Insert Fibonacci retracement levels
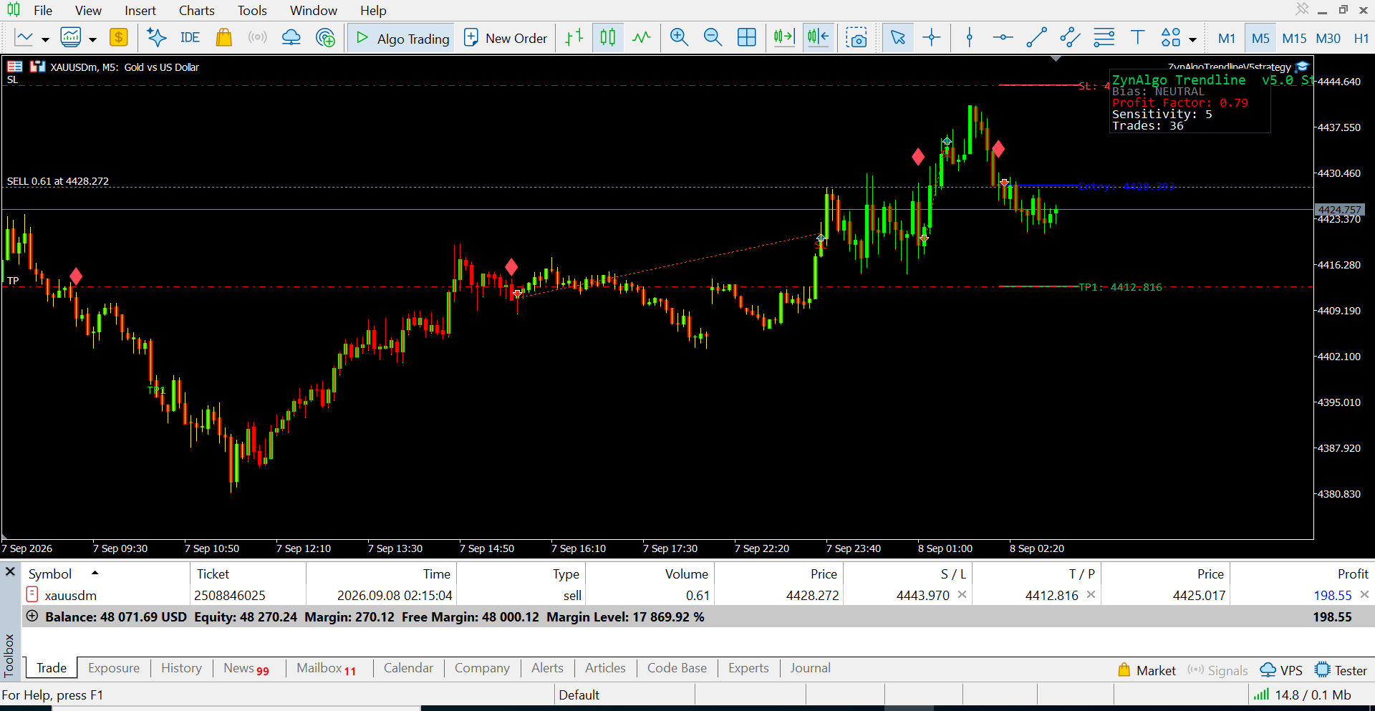The image size is (1375, 711). (x=1104, y=37)
